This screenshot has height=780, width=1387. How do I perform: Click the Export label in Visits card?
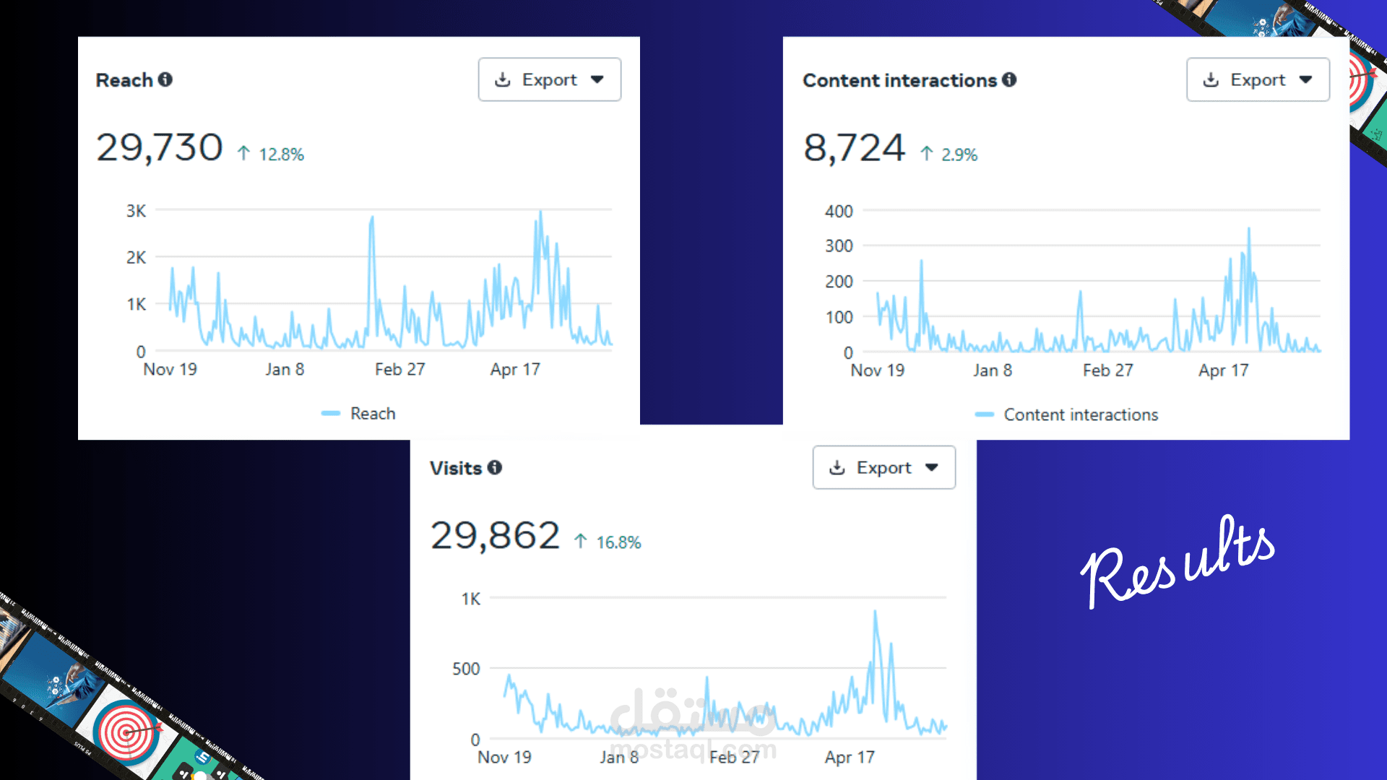pyautogui.click(x=883, y=467)
